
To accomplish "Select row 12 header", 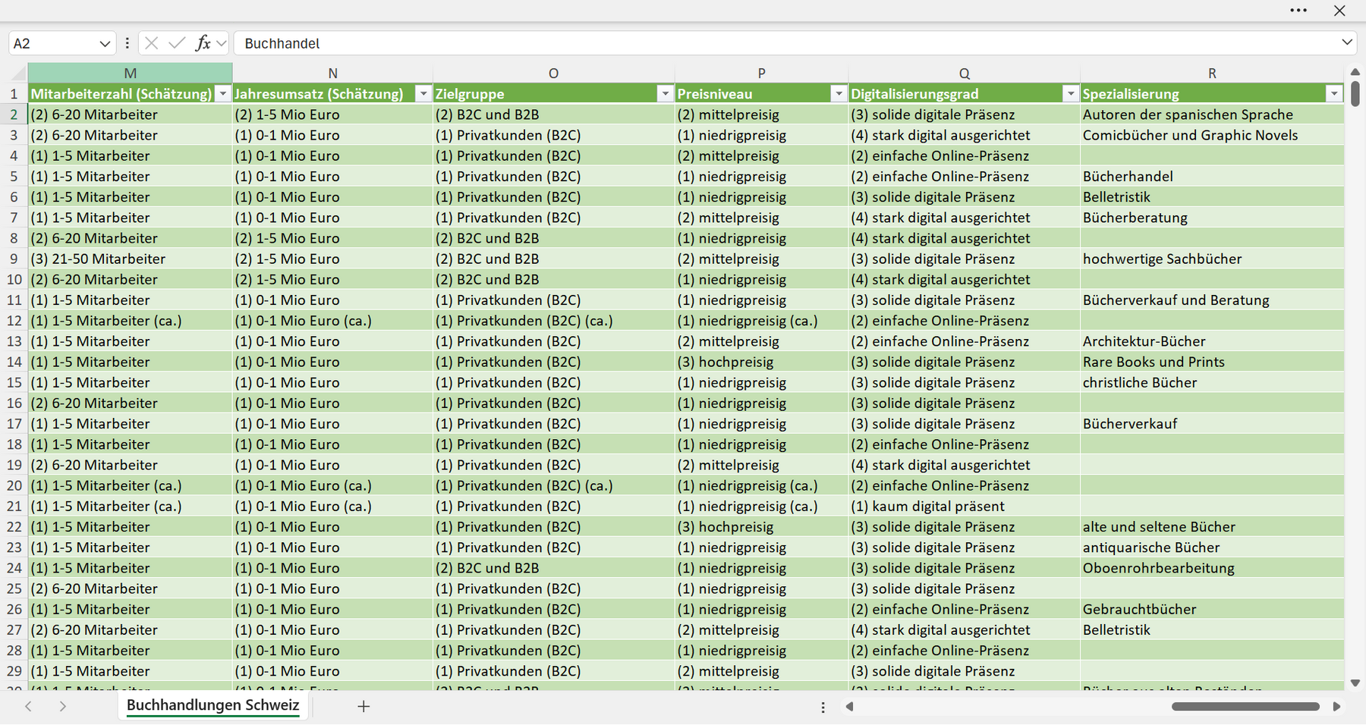I will coord(14,321).
